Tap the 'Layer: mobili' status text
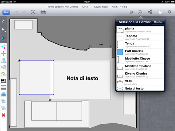The height and width of the screenshot is (131, 175). (x=101, y=7)
